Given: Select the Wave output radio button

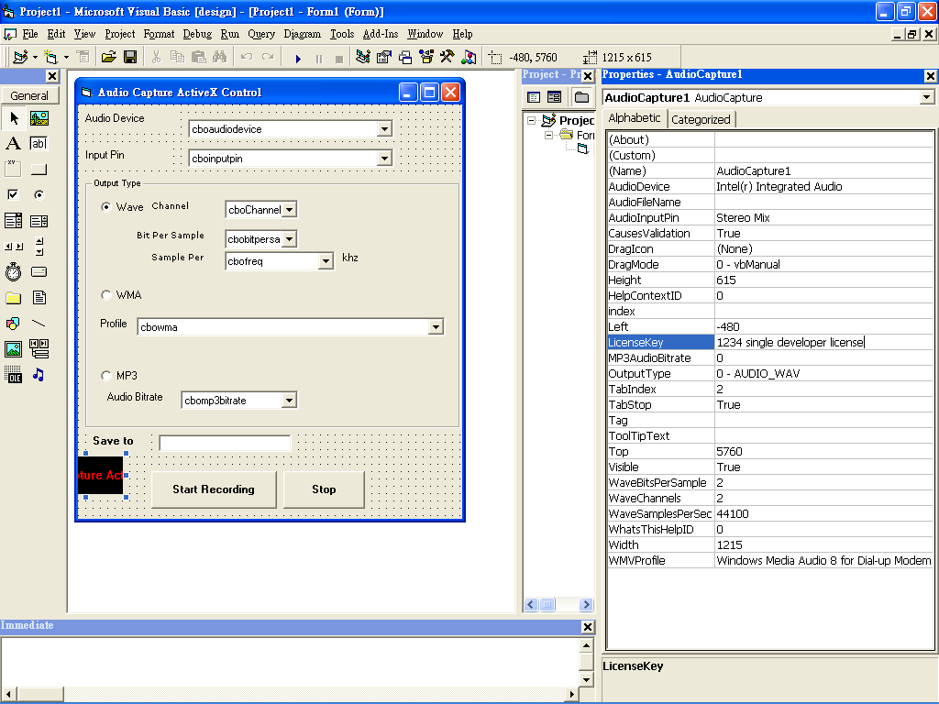Looking at the screenshot, I should point(106,207).
